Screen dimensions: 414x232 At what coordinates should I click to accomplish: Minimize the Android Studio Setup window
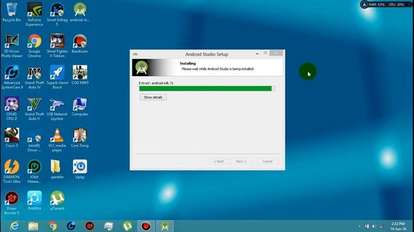(x=257, y=53)
